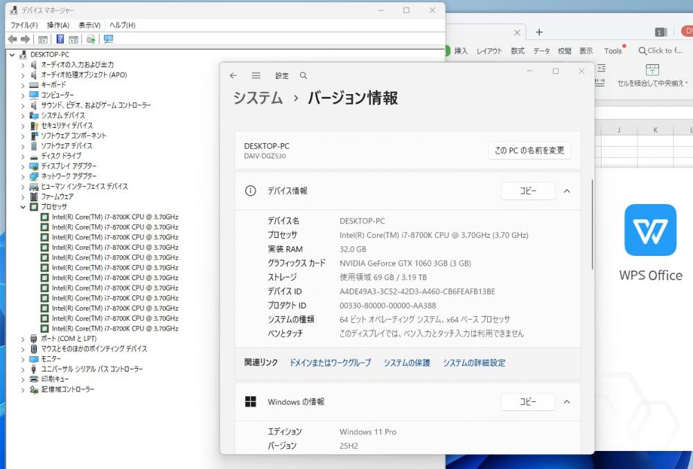693x469 pixels.
Task: Expand ディスプレイ アダプター node
Action: [x=23, y=166]
